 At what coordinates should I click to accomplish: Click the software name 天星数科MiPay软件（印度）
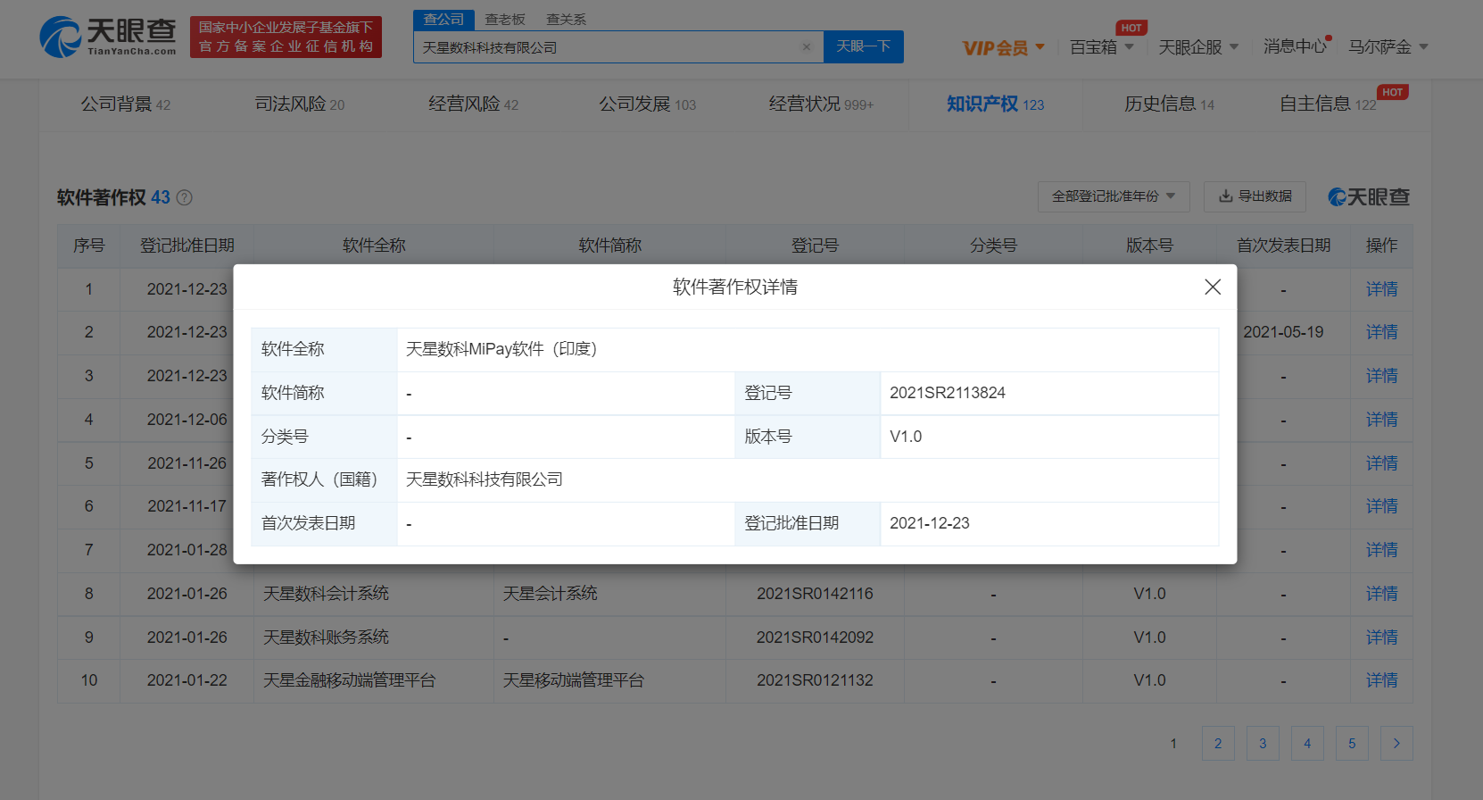501,349
